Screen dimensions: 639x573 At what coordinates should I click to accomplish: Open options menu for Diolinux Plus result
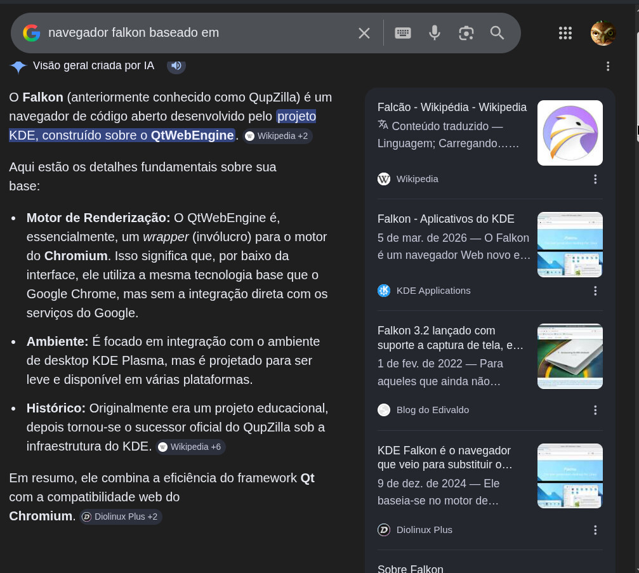[595, 530]
